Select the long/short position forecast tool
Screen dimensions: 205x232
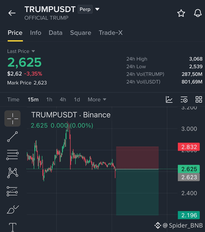click(x=12, y=191)
